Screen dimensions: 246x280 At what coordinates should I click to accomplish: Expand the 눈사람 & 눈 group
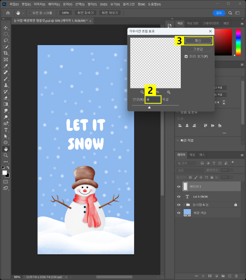(x=184, y=205)
